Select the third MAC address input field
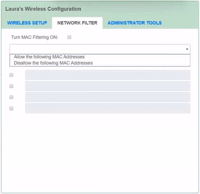200x194 pixels. (108, 97)
